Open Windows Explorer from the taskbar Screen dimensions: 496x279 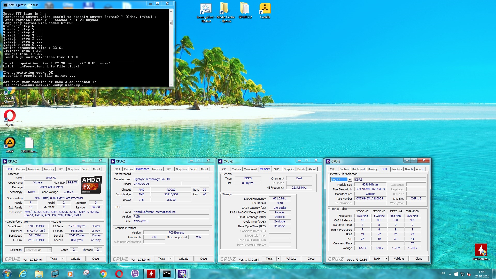point(39,274)
